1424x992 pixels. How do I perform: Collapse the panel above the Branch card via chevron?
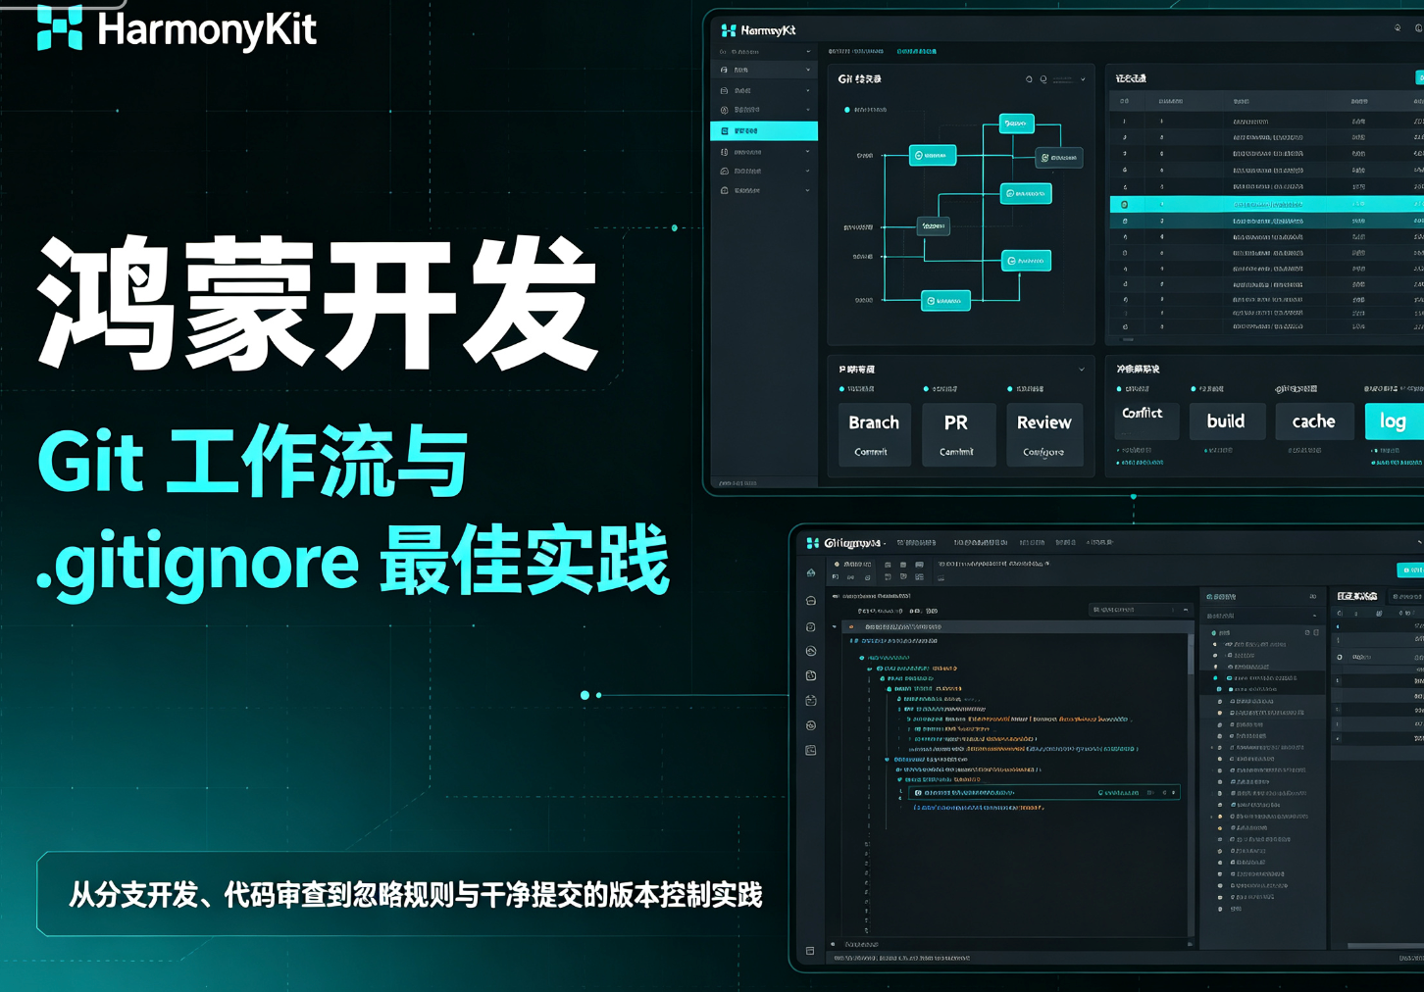(1082, 370)
